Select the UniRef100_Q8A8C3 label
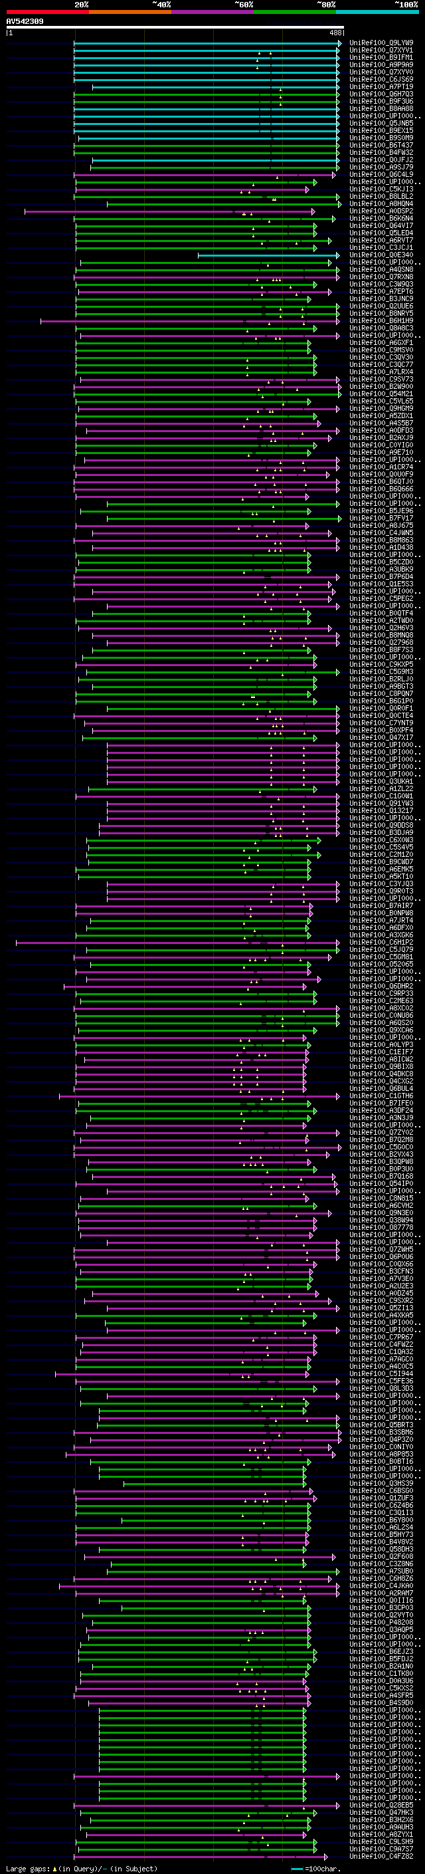Screen dimensions: 425x1874 (381, 328)
